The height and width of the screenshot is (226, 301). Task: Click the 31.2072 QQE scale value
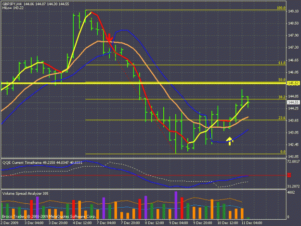tap(293, 186)
